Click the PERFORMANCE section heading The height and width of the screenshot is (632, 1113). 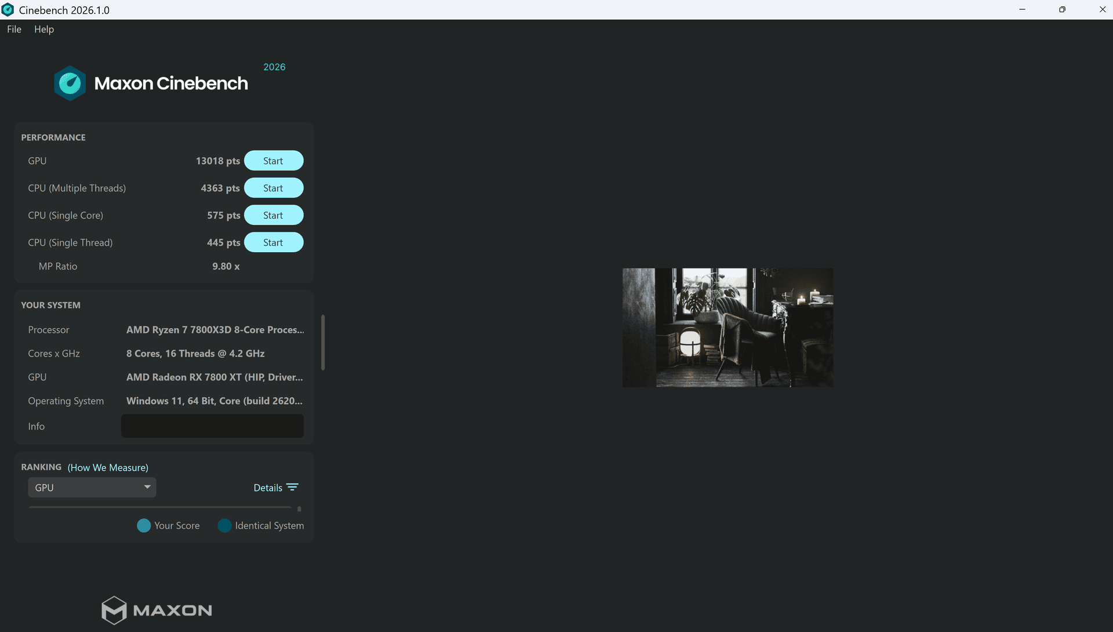pos(53,137)
